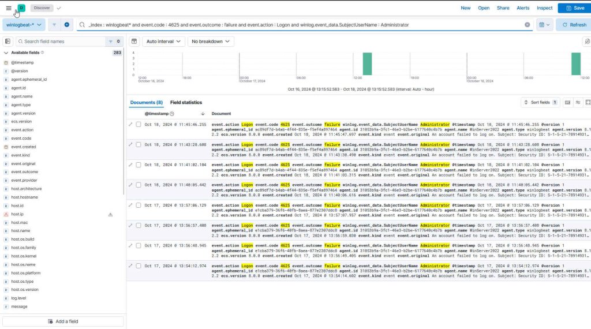Screen dimensions: 591x329
Task: Open the row density settings icon
Action: [x=578, y=103]
